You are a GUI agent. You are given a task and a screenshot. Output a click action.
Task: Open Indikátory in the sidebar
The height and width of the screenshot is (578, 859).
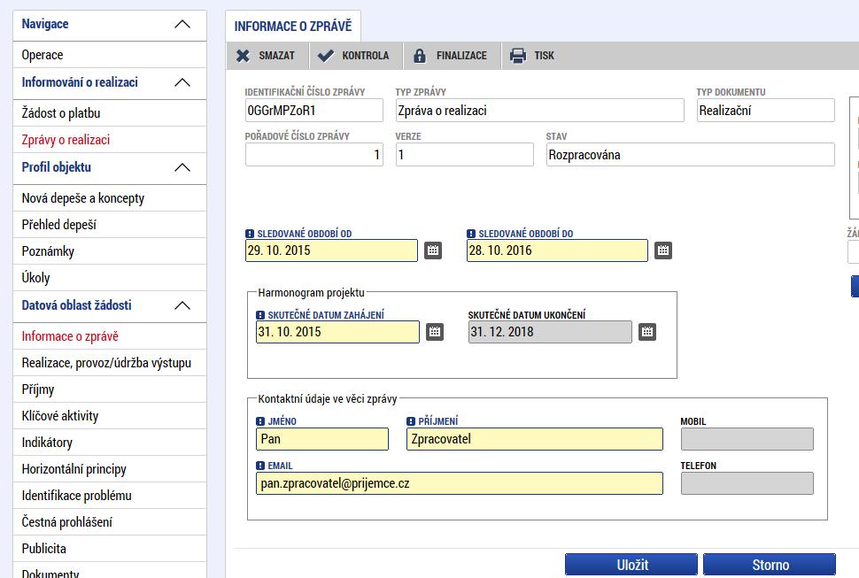tap(110, 443)
